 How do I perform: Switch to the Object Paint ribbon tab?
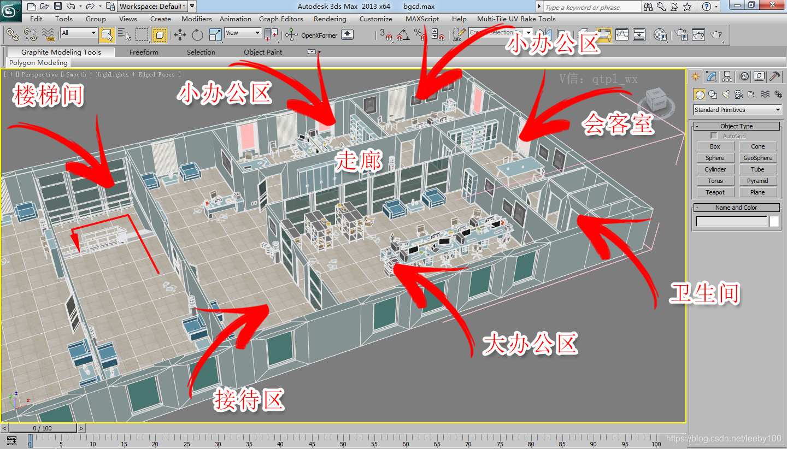coord(263,52)
